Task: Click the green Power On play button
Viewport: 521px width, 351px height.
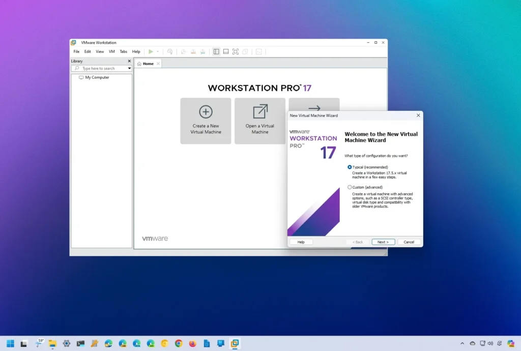Action: tap(151, 51)
